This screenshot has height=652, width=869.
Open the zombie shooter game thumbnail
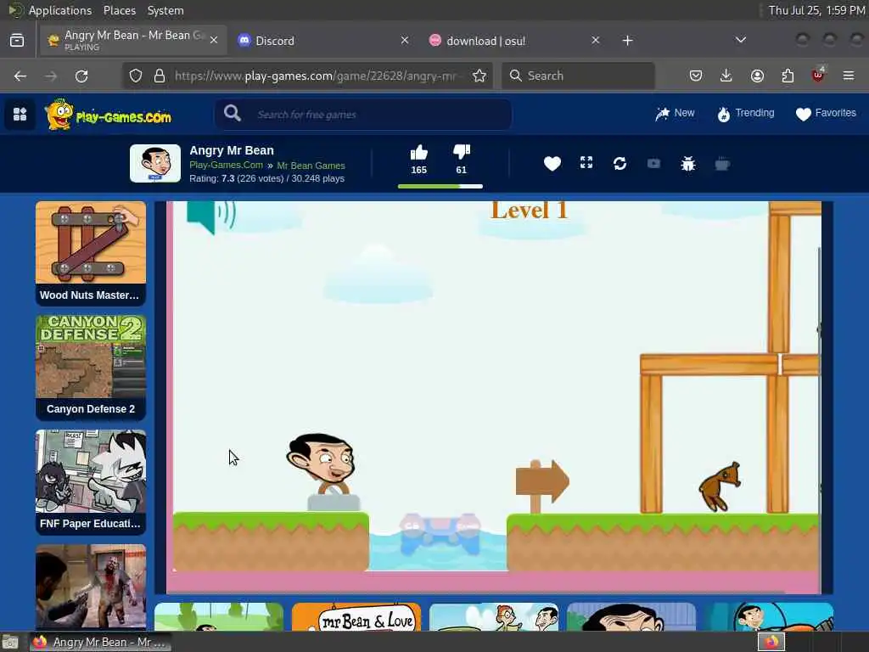tap(91, 587)
